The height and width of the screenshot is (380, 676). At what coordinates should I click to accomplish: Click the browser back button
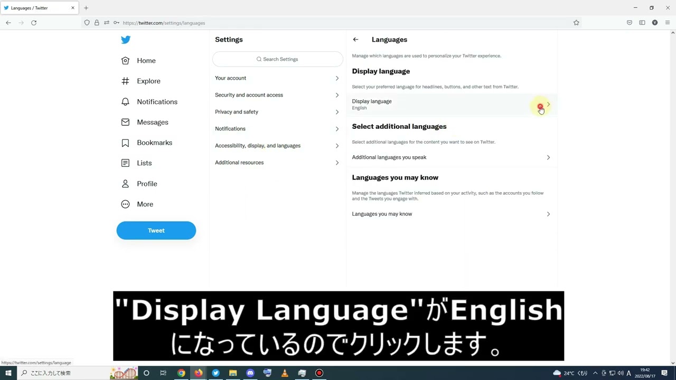8,23
